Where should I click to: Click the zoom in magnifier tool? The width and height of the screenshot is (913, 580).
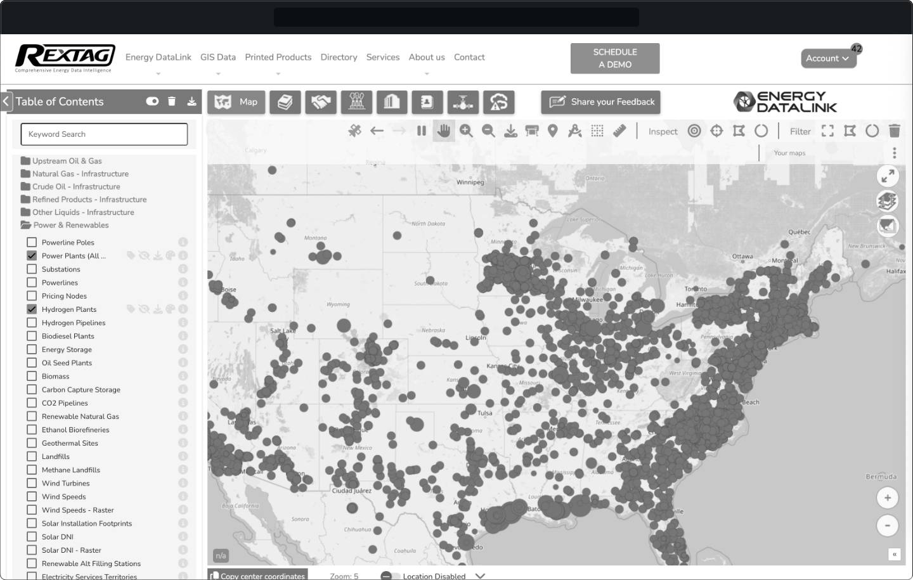pos(466,131)
